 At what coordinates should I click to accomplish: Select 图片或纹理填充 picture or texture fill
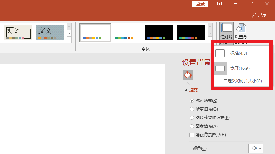192,118
